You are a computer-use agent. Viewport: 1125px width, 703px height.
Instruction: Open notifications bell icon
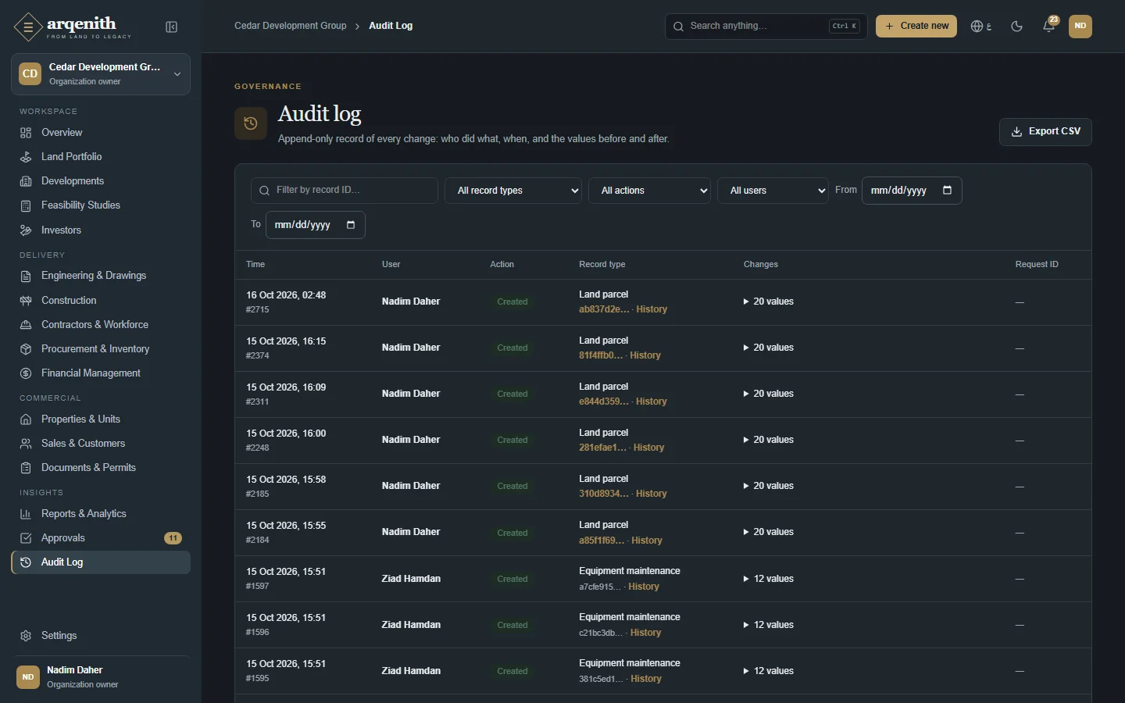pos(1049,26)
